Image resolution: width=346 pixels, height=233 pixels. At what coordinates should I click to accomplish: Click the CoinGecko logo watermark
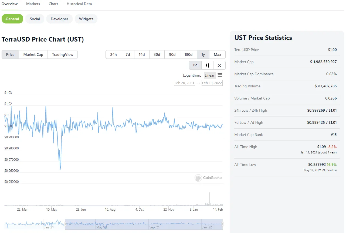(x=208, y=178)
